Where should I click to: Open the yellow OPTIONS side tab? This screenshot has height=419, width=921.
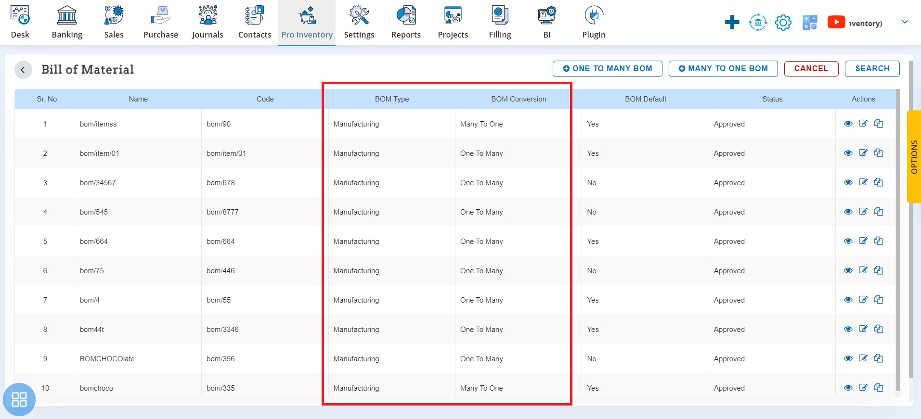(x=914, y=157)
